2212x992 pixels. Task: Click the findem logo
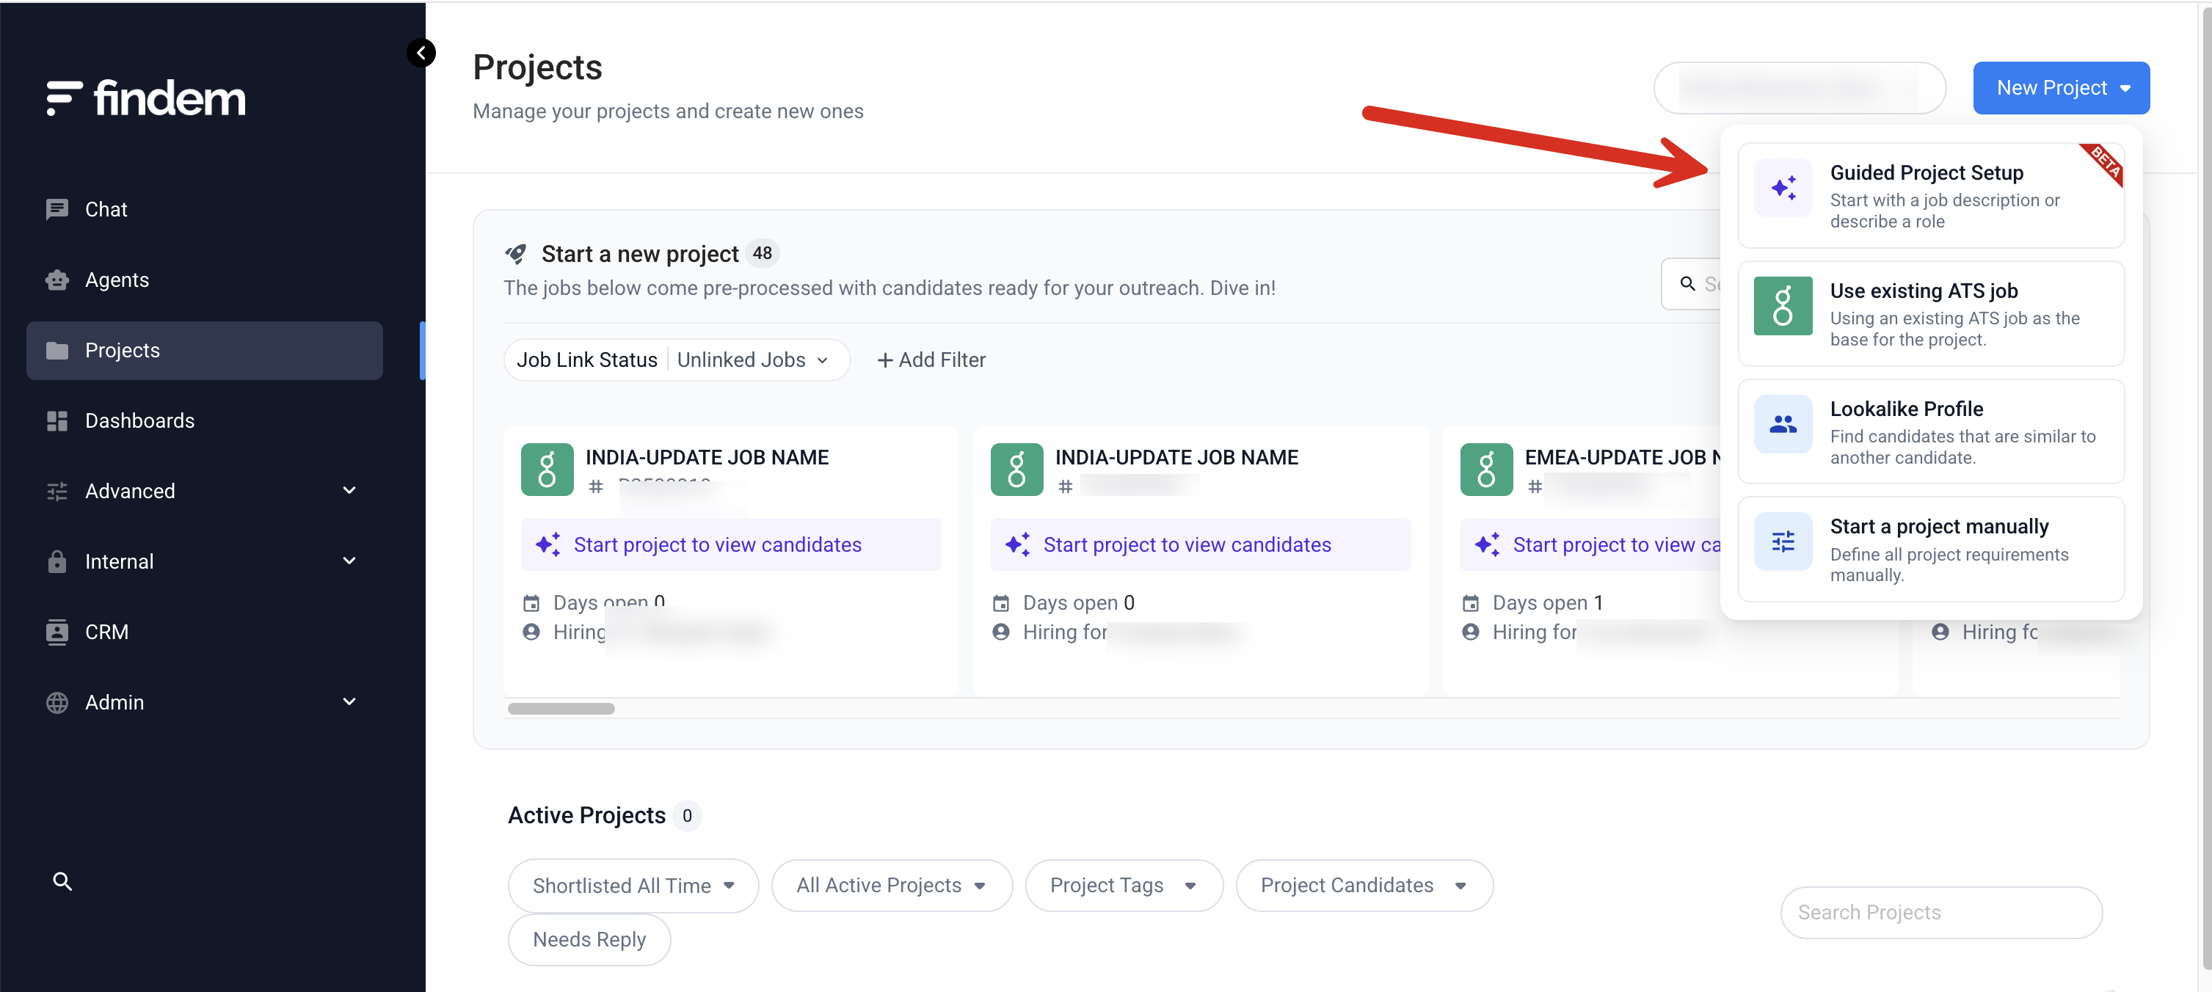point(146,98)
